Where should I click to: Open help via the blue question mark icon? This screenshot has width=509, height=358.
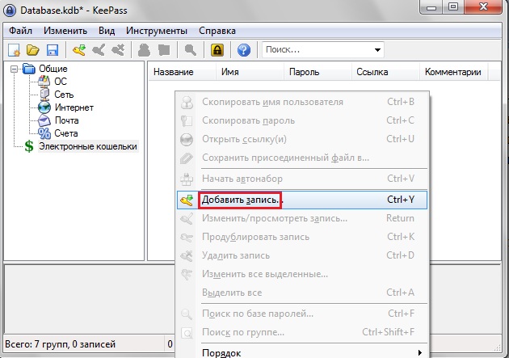[x=244, y=50]
